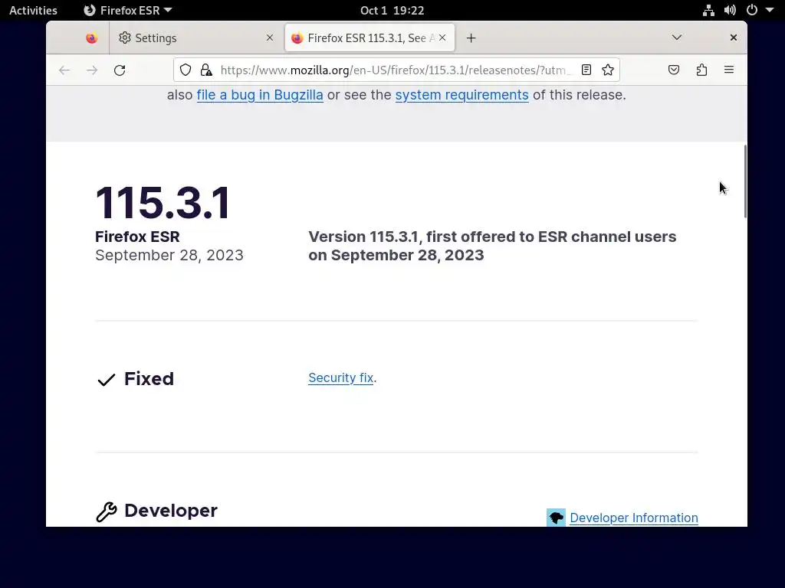Open the Activities overview
This screenshot has width=785, height=588.
click(x=33, y=10)
